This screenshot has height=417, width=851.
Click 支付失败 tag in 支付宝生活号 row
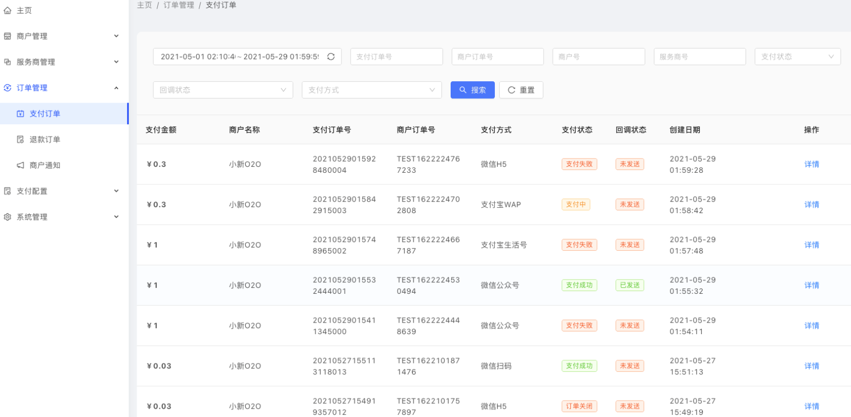[580, 245]
